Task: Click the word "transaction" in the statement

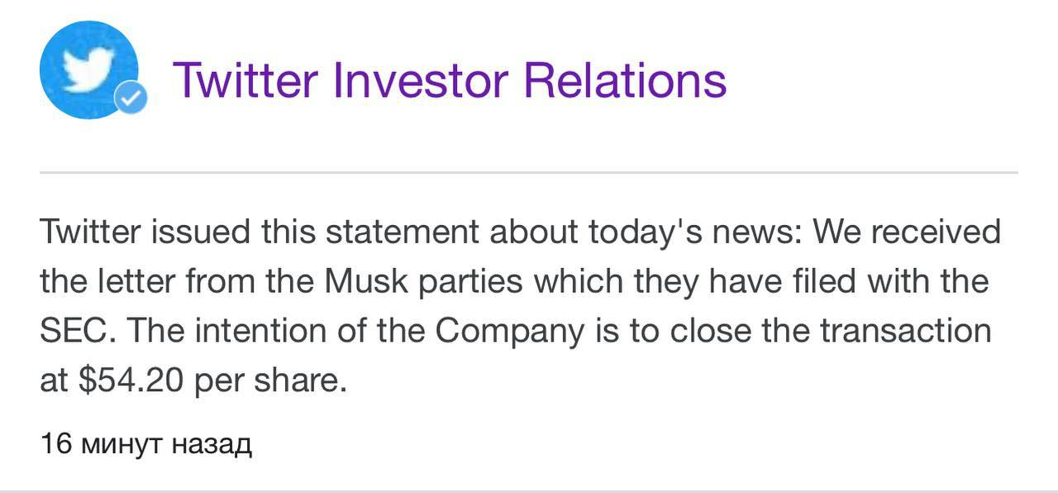Action: tap(905, 331)
